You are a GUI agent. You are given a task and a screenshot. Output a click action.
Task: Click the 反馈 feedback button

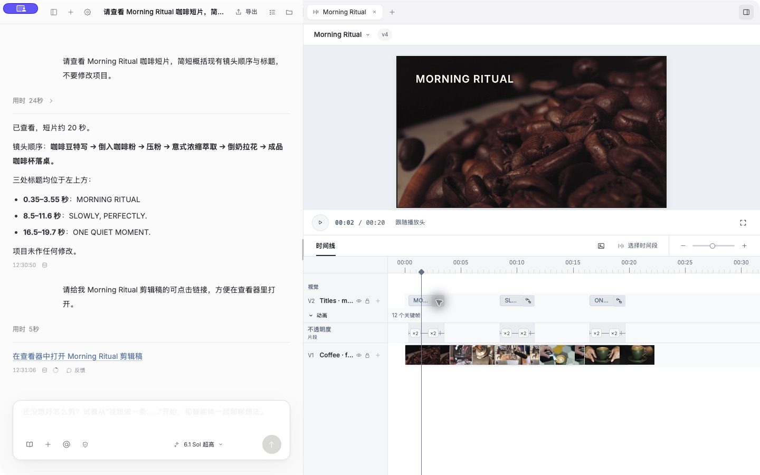point(76,370)
